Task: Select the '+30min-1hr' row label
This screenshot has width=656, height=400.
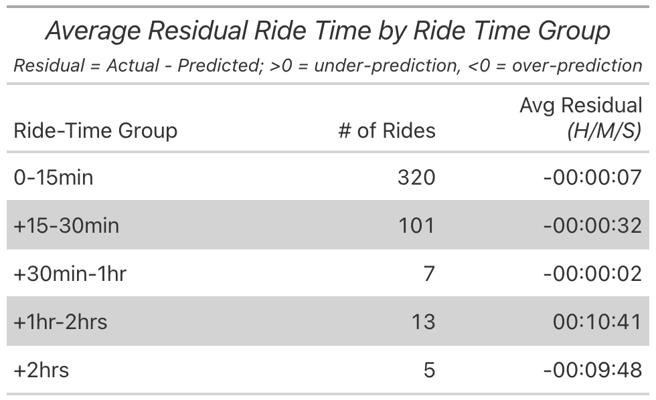Action: 70,274
